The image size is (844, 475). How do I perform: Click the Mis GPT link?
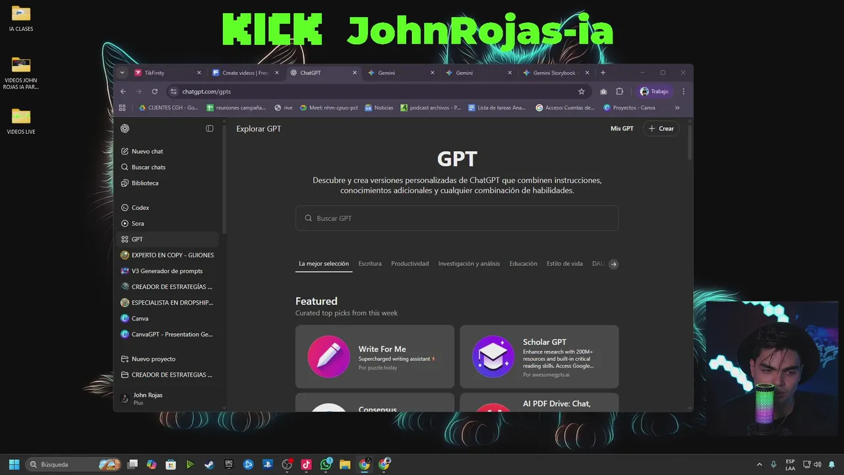click(622, 129)
